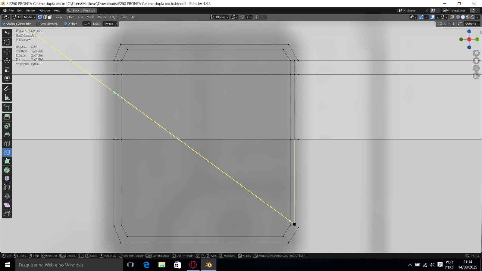
Task: Open the pivot point dropdown
Action: [234, 17]
